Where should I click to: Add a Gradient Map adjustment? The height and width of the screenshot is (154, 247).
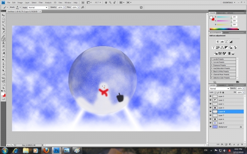[228, 53]
